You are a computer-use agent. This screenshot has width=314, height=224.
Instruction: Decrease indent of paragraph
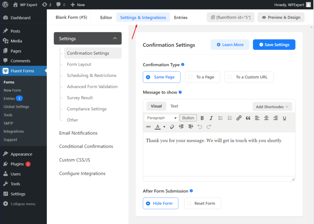tap(181, 127)
